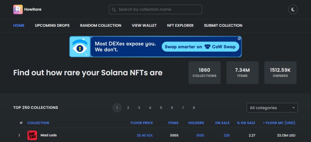
Task: Toggle dark mode with the moon icon
Action: (293, 9)
